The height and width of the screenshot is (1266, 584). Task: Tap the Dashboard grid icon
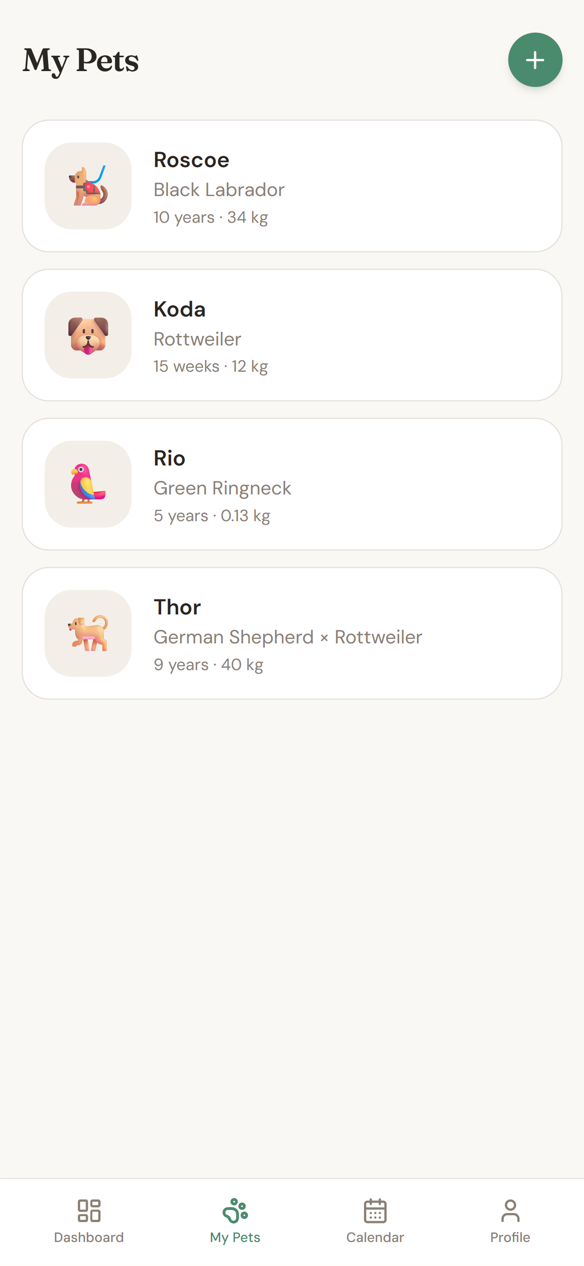(x=89, y=1210)
